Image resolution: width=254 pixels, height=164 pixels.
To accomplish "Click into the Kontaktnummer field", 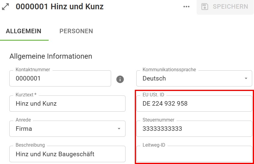I will coord(60,79).
